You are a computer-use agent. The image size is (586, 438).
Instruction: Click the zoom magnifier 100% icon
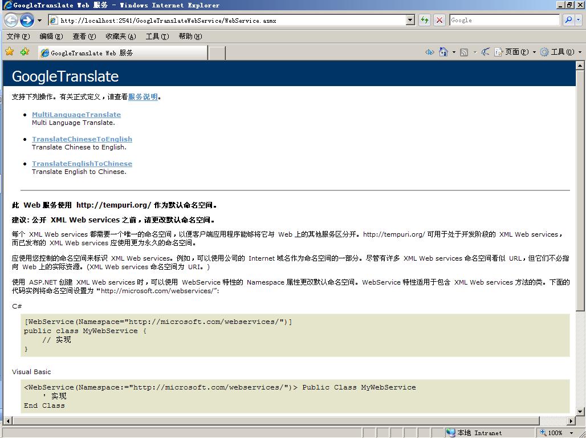[543, 433]
